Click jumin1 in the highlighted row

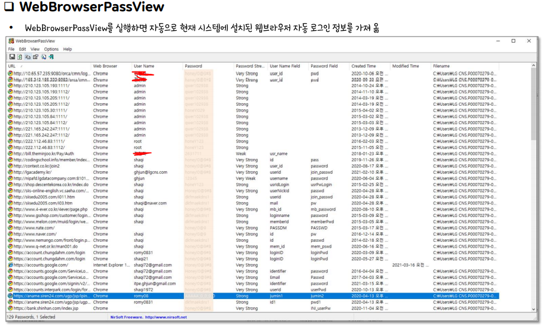(276, 296)
